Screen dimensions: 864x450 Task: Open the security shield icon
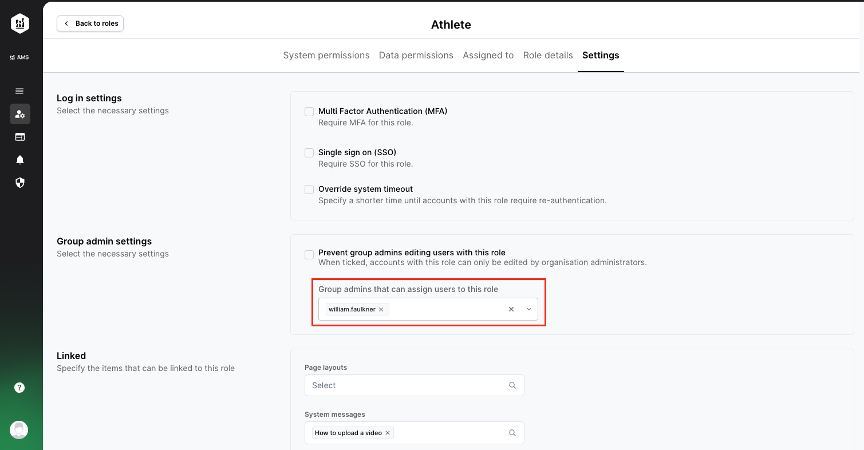pyautogui.click(x=20, y=183)
